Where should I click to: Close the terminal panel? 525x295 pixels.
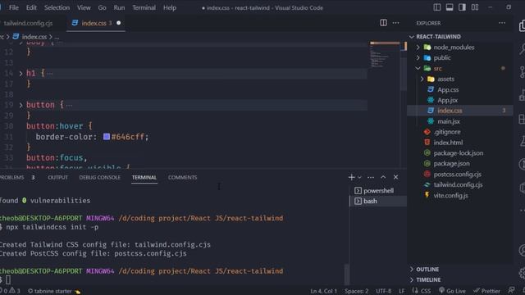[x=395, y=177]
